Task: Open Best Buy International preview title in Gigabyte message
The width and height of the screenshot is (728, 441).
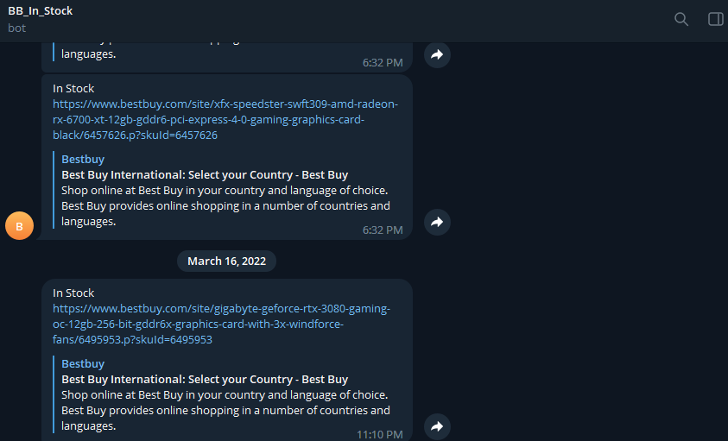Action: [205, 380]
